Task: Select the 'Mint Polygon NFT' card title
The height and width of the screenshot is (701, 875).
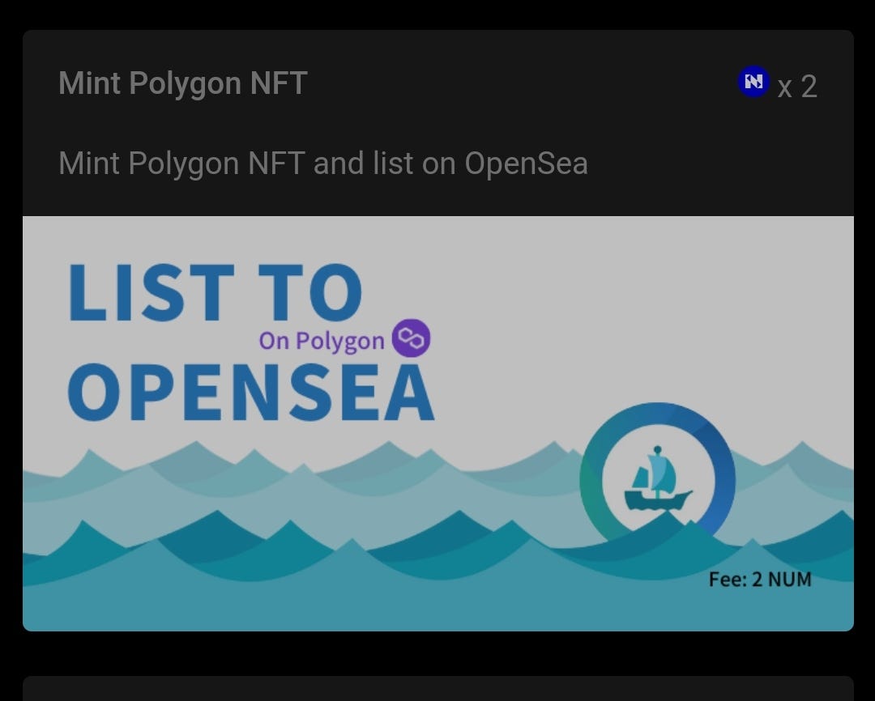Action: [183, 83]
